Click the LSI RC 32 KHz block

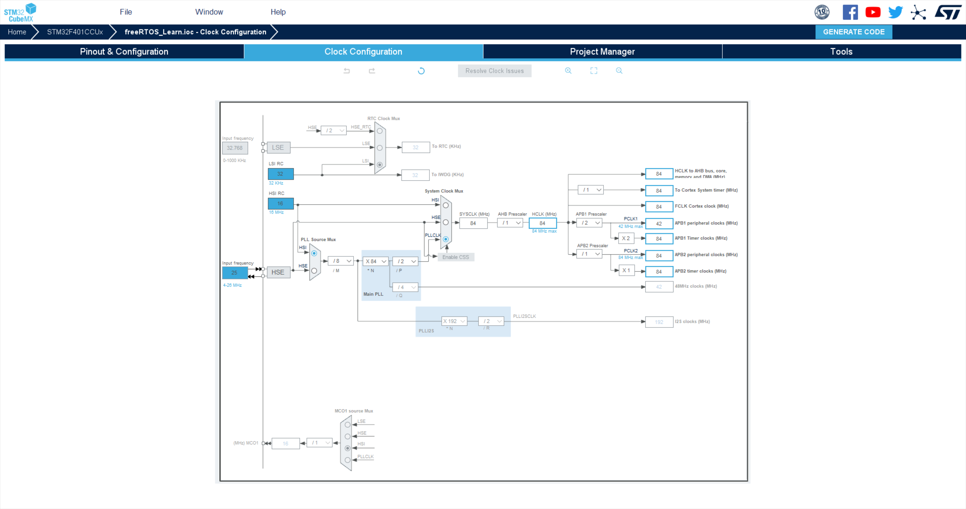(x=280, y=174)
